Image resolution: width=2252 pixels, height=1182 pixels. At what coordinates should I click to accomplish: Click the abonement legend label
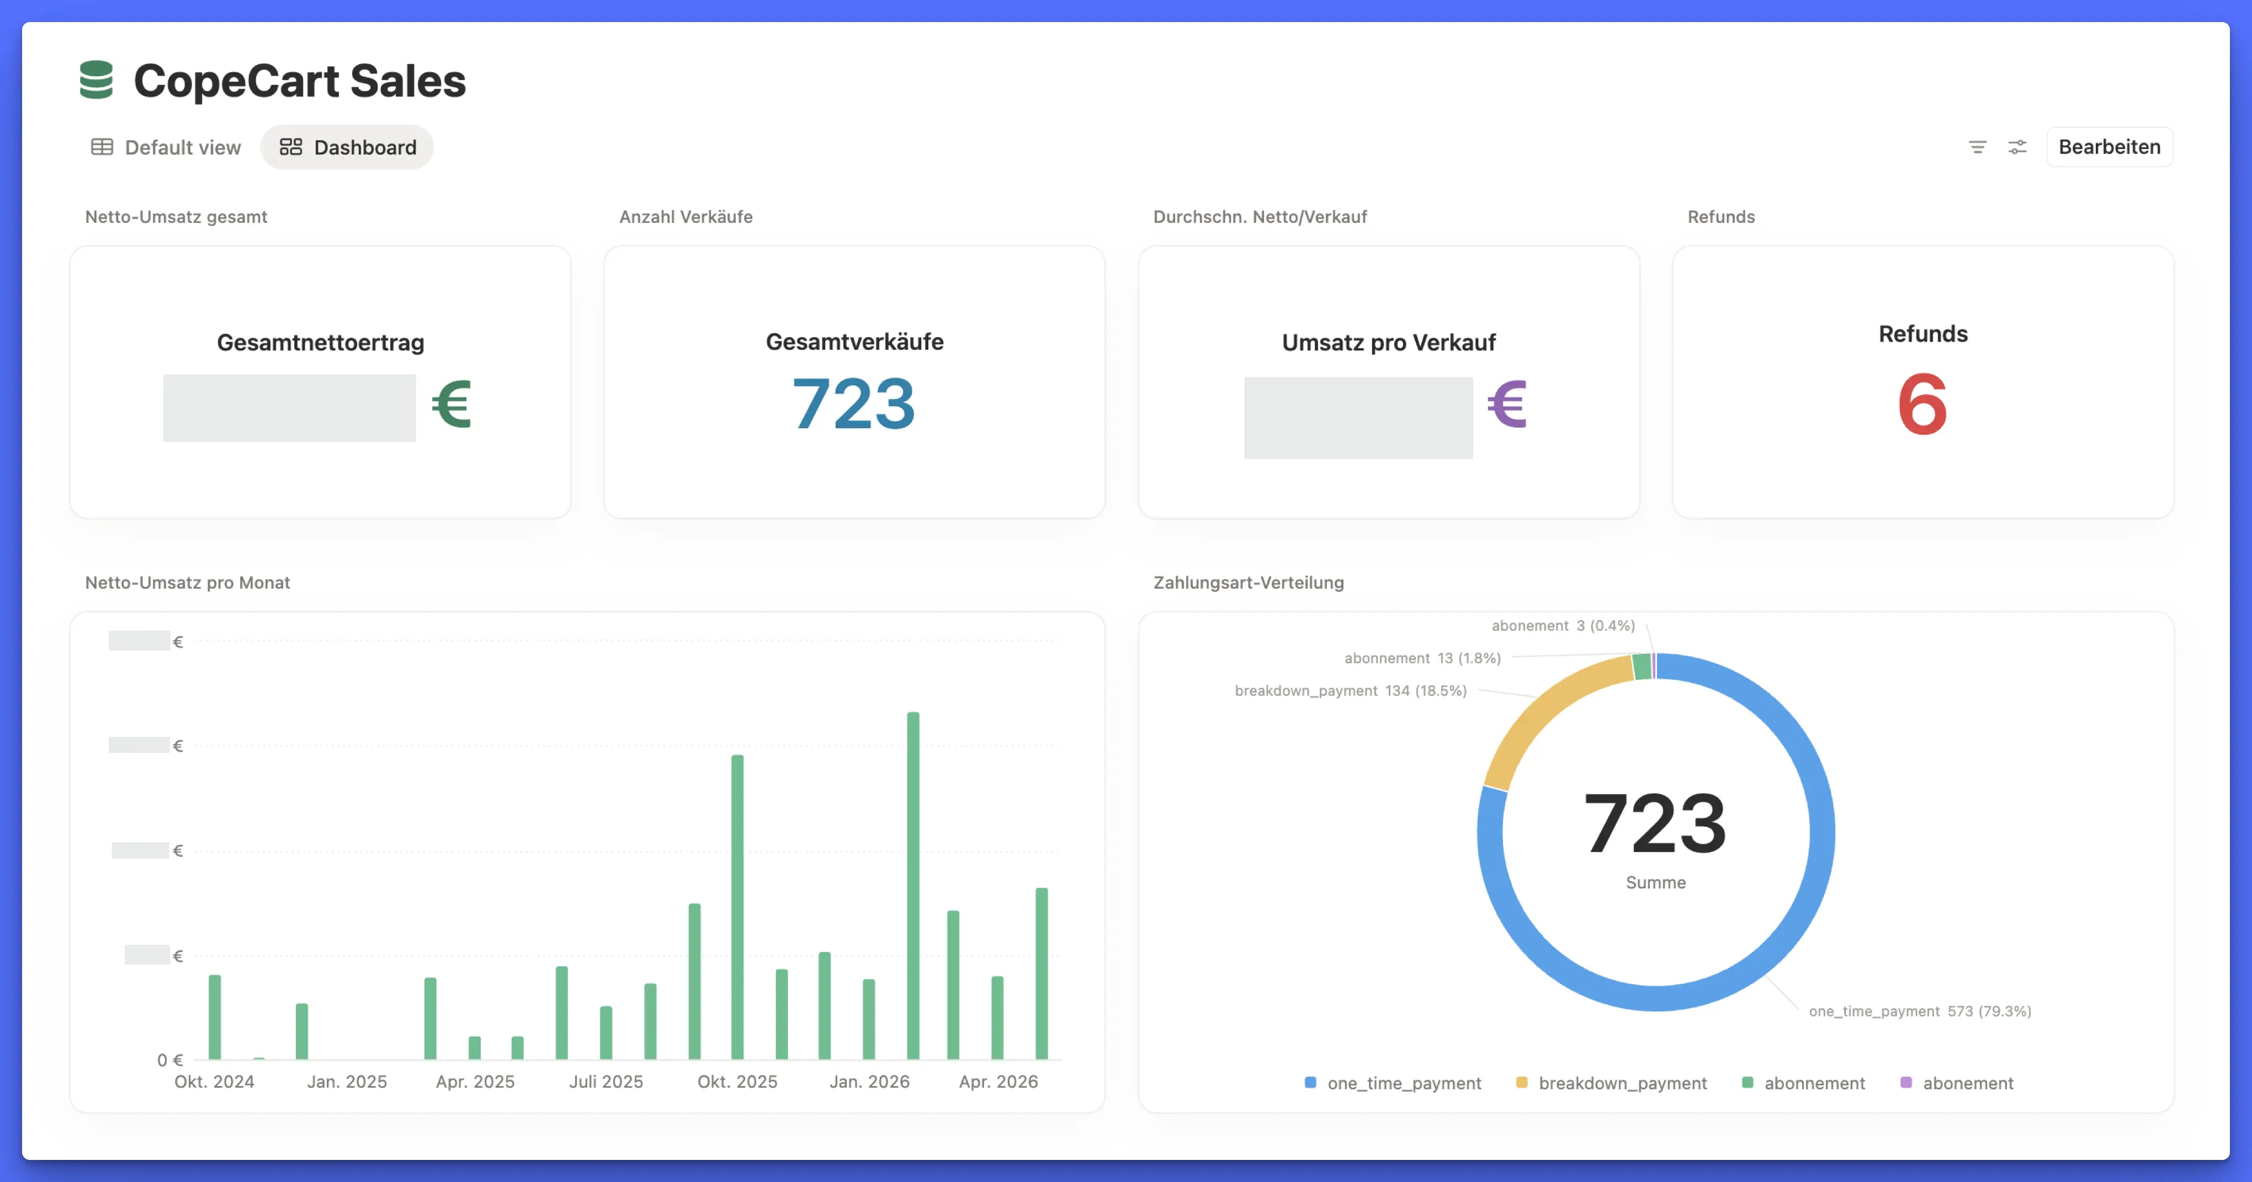click(x=1968, y=1083)
